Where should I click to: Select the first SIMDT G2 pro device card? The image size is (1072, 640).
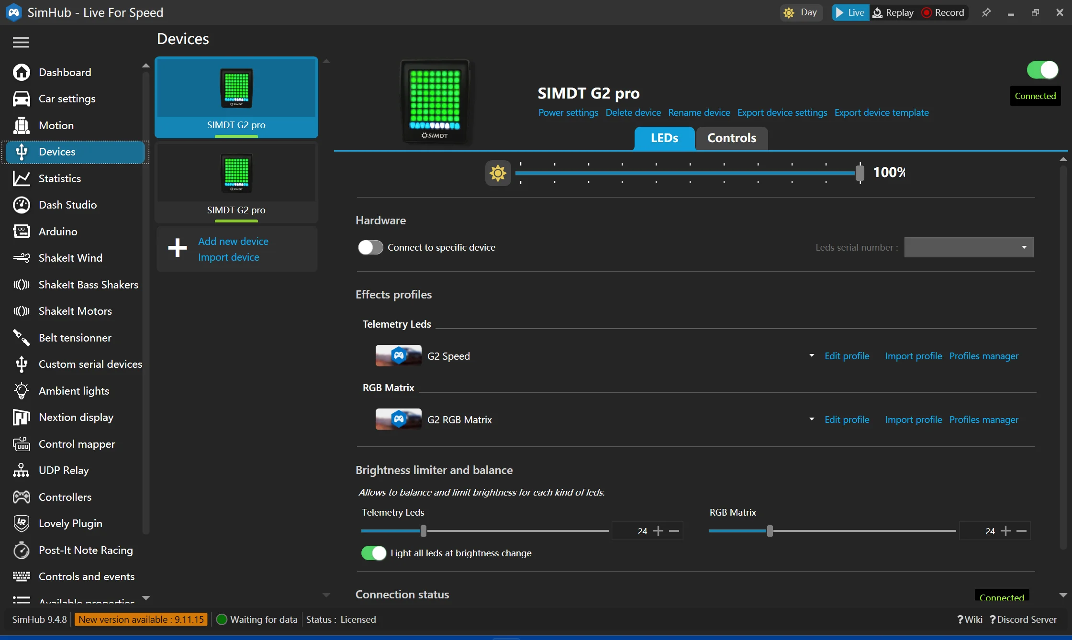point(236,98)
